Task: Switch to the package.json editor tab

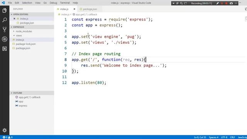Action: coord(90,9)
